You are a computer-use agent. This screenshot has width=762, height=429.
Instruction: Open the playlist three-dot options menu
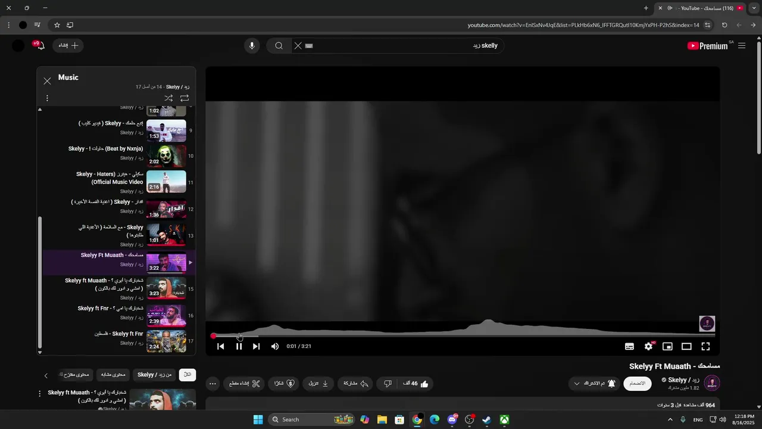[47, 98]
